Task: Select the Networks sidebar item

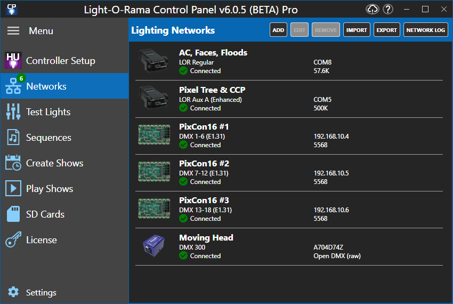Action: point(64,86)
